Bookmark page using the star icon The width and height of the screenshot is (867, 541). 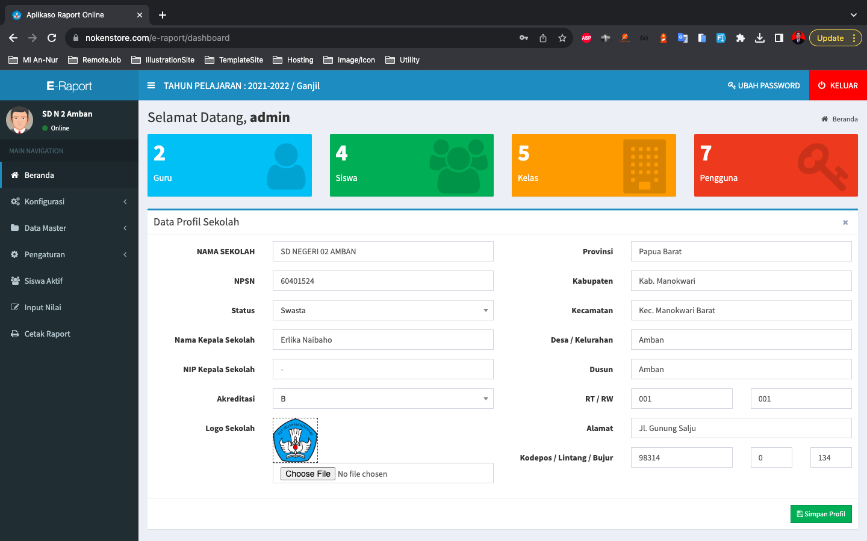pos(562,38)
